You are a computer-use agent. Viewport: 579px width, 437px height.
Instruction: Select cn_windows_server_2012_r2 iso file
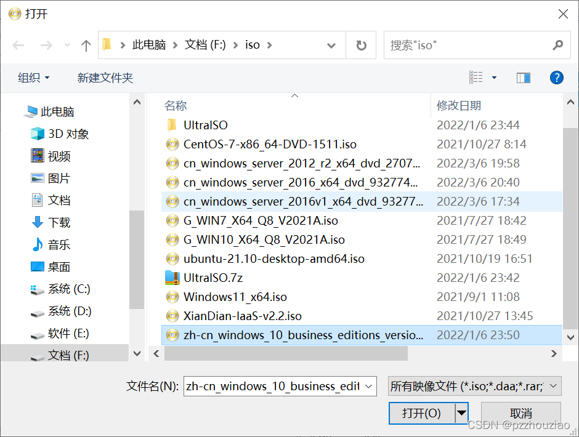[x=362, y=164]
